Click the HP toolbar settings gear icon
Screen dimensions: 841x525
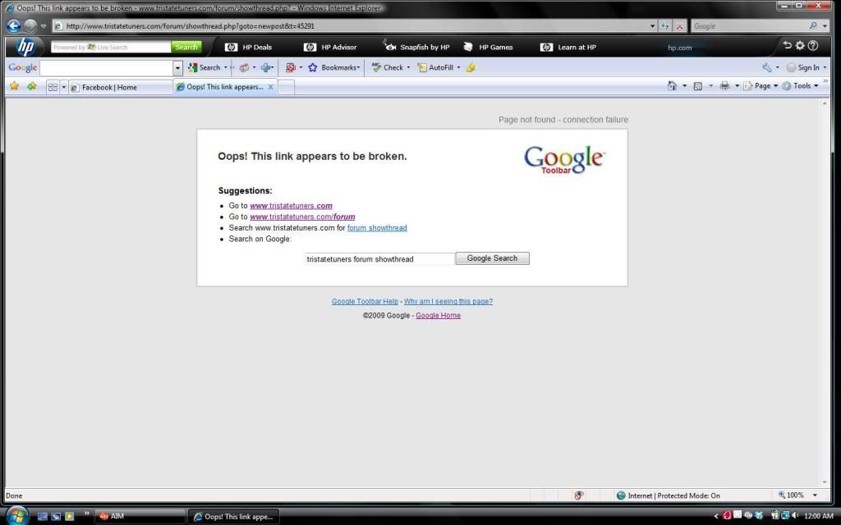(800, 47)
